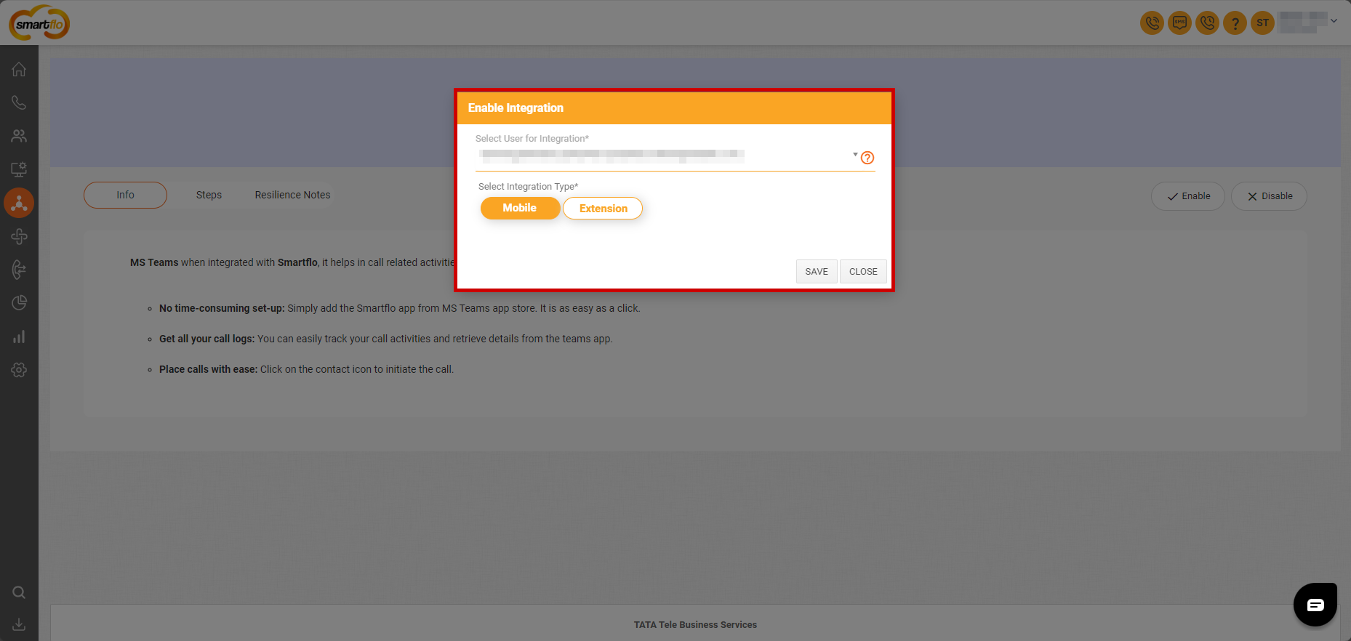Click the 'Place calls with ease:' text
Image resolution: width=1351 pixels, height=641 pixels.
tap(209, 369)
